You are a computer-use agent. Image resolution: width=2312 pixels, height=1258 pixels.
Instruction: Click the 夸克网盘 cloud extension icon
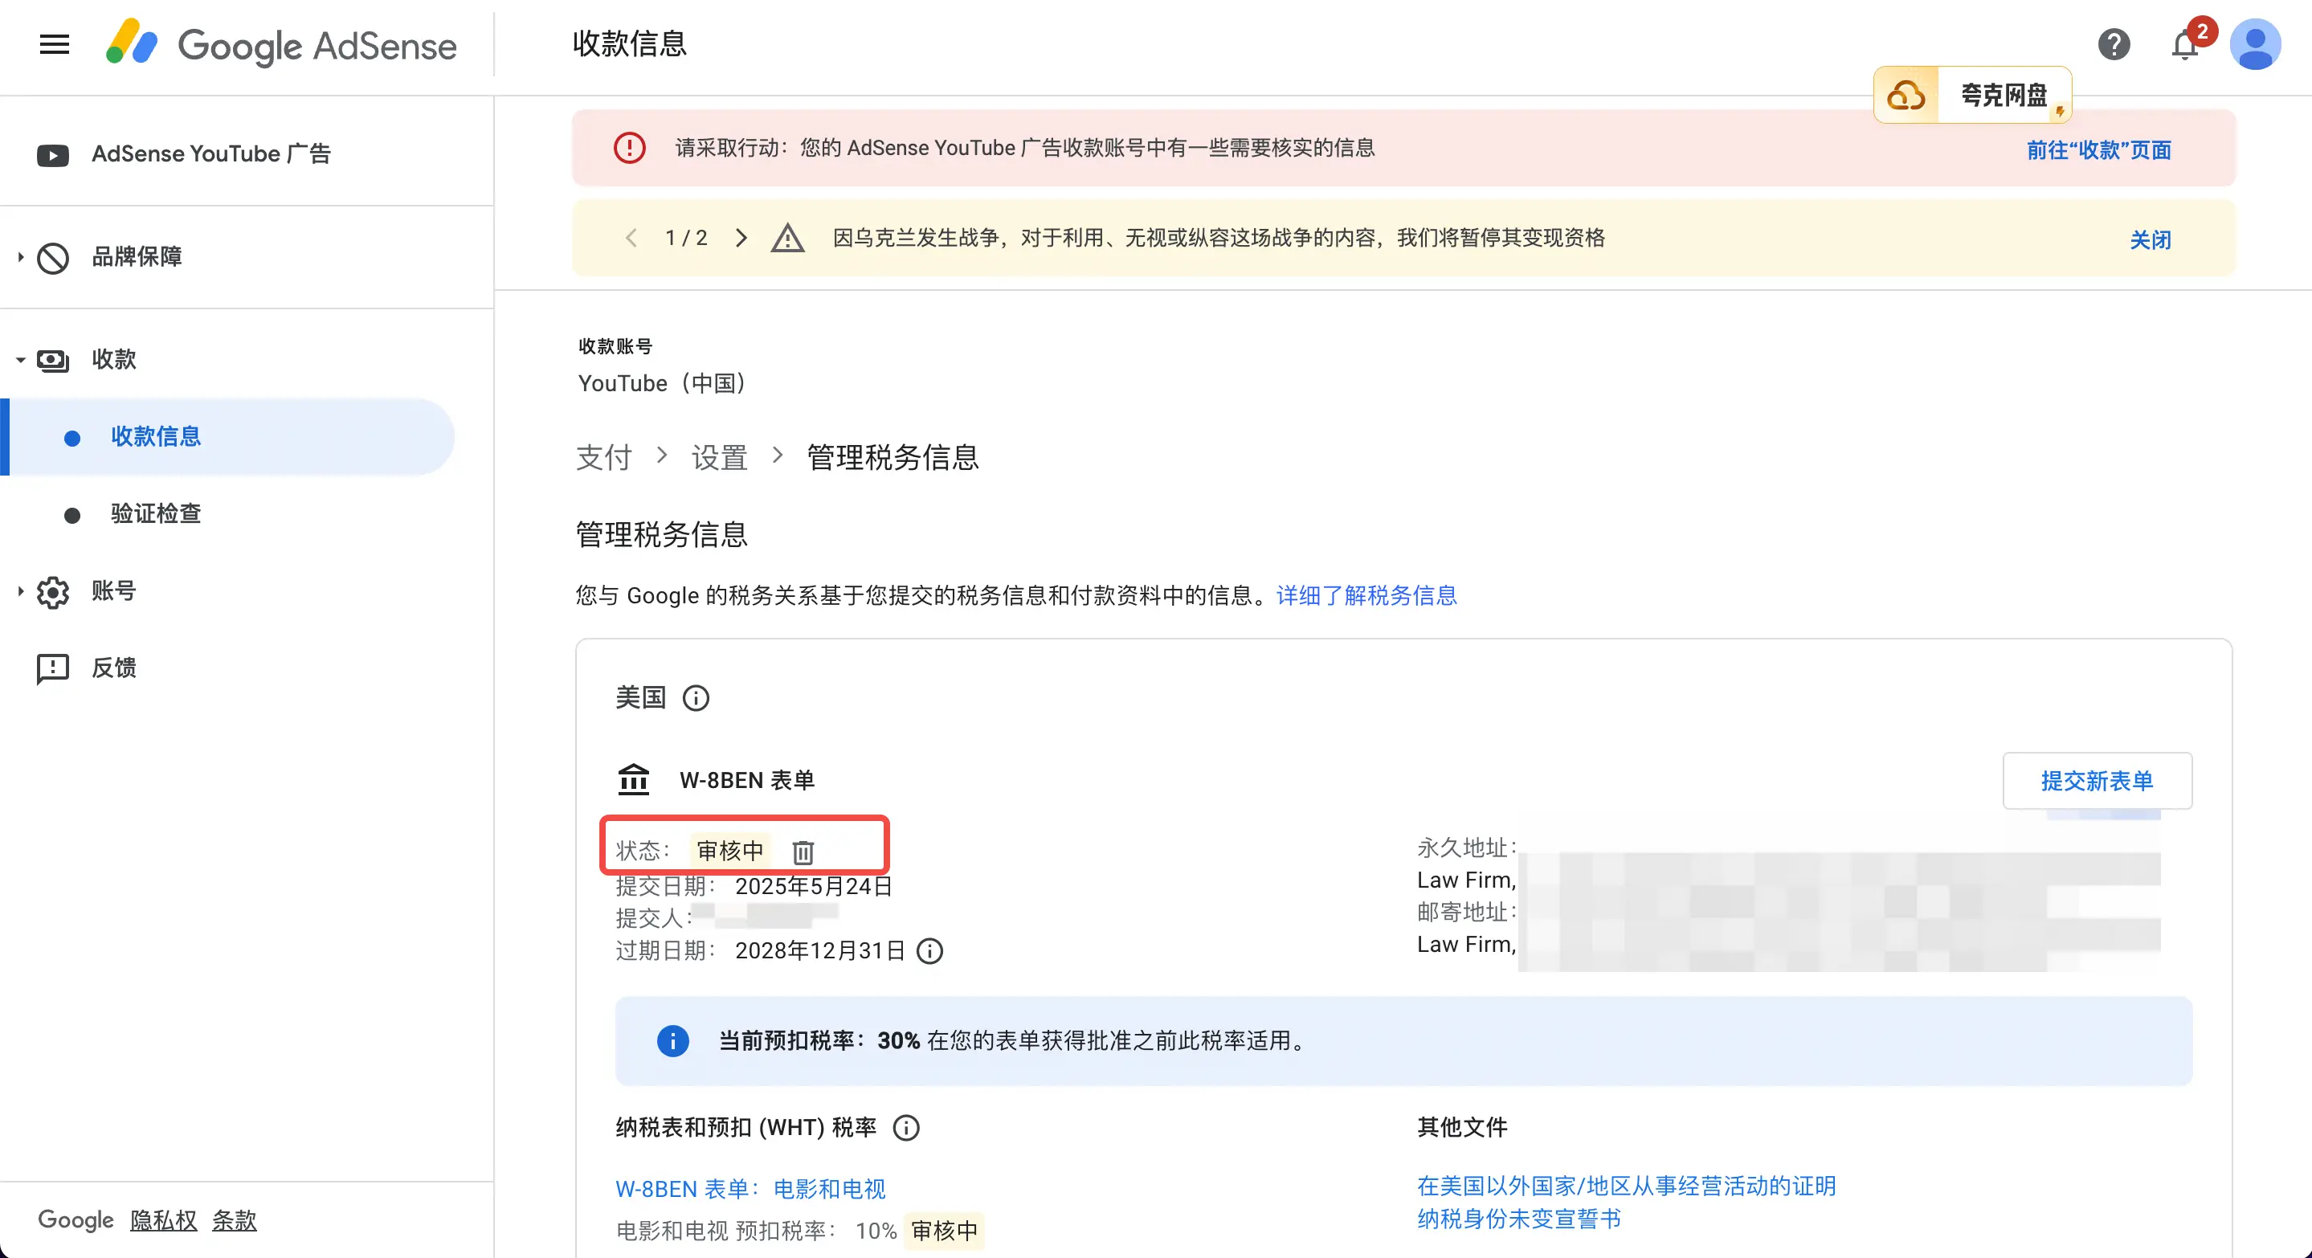(1906, 95)
